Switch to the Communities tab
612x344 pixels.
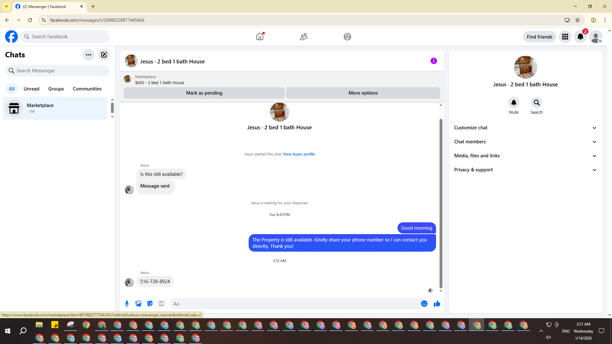point(87,89)
